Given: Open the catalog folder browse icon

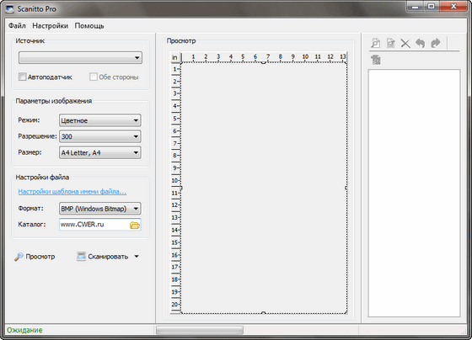Looking at the screenshot, I should click(135, 225).
